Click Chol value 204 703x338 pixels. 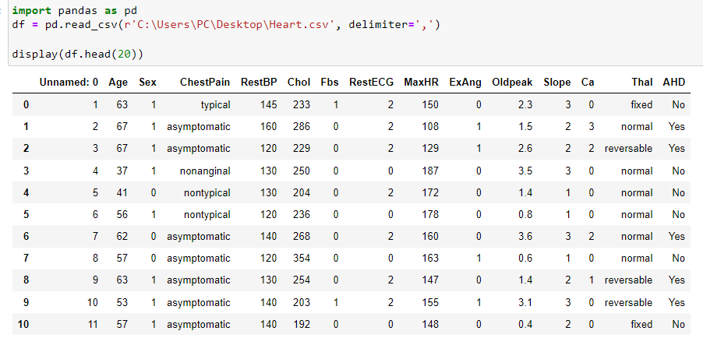tap(302, 193)
